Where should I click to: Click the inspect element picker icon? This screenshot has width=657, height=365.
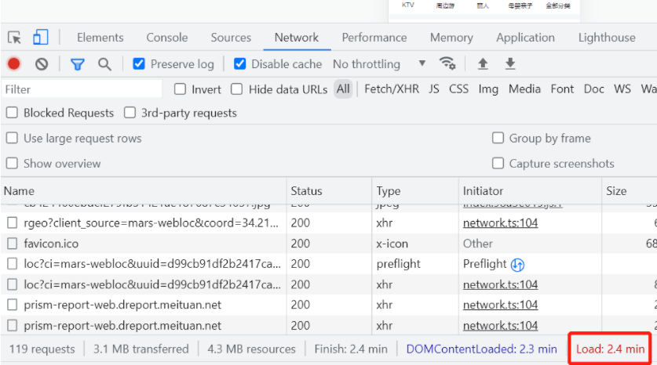point(14,38)
